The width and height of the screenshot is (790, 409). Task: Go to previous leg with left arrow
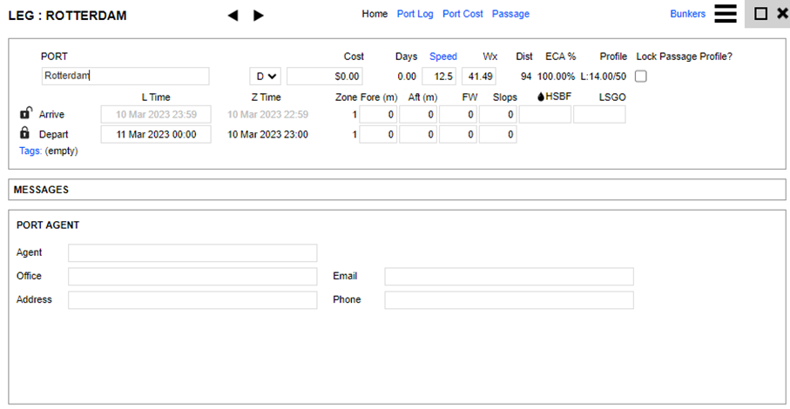[233, 16]
